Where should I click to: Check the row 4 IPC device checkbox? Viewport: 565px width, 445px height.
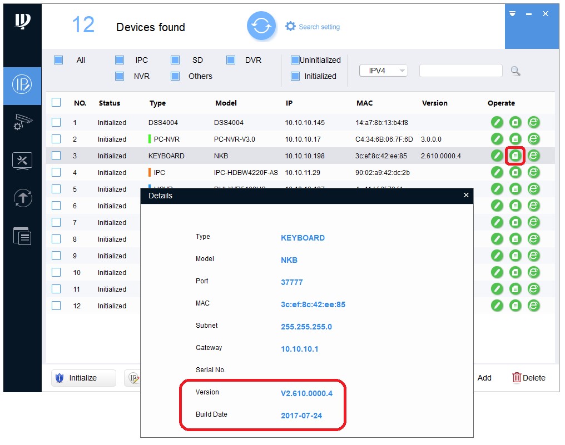56,172
